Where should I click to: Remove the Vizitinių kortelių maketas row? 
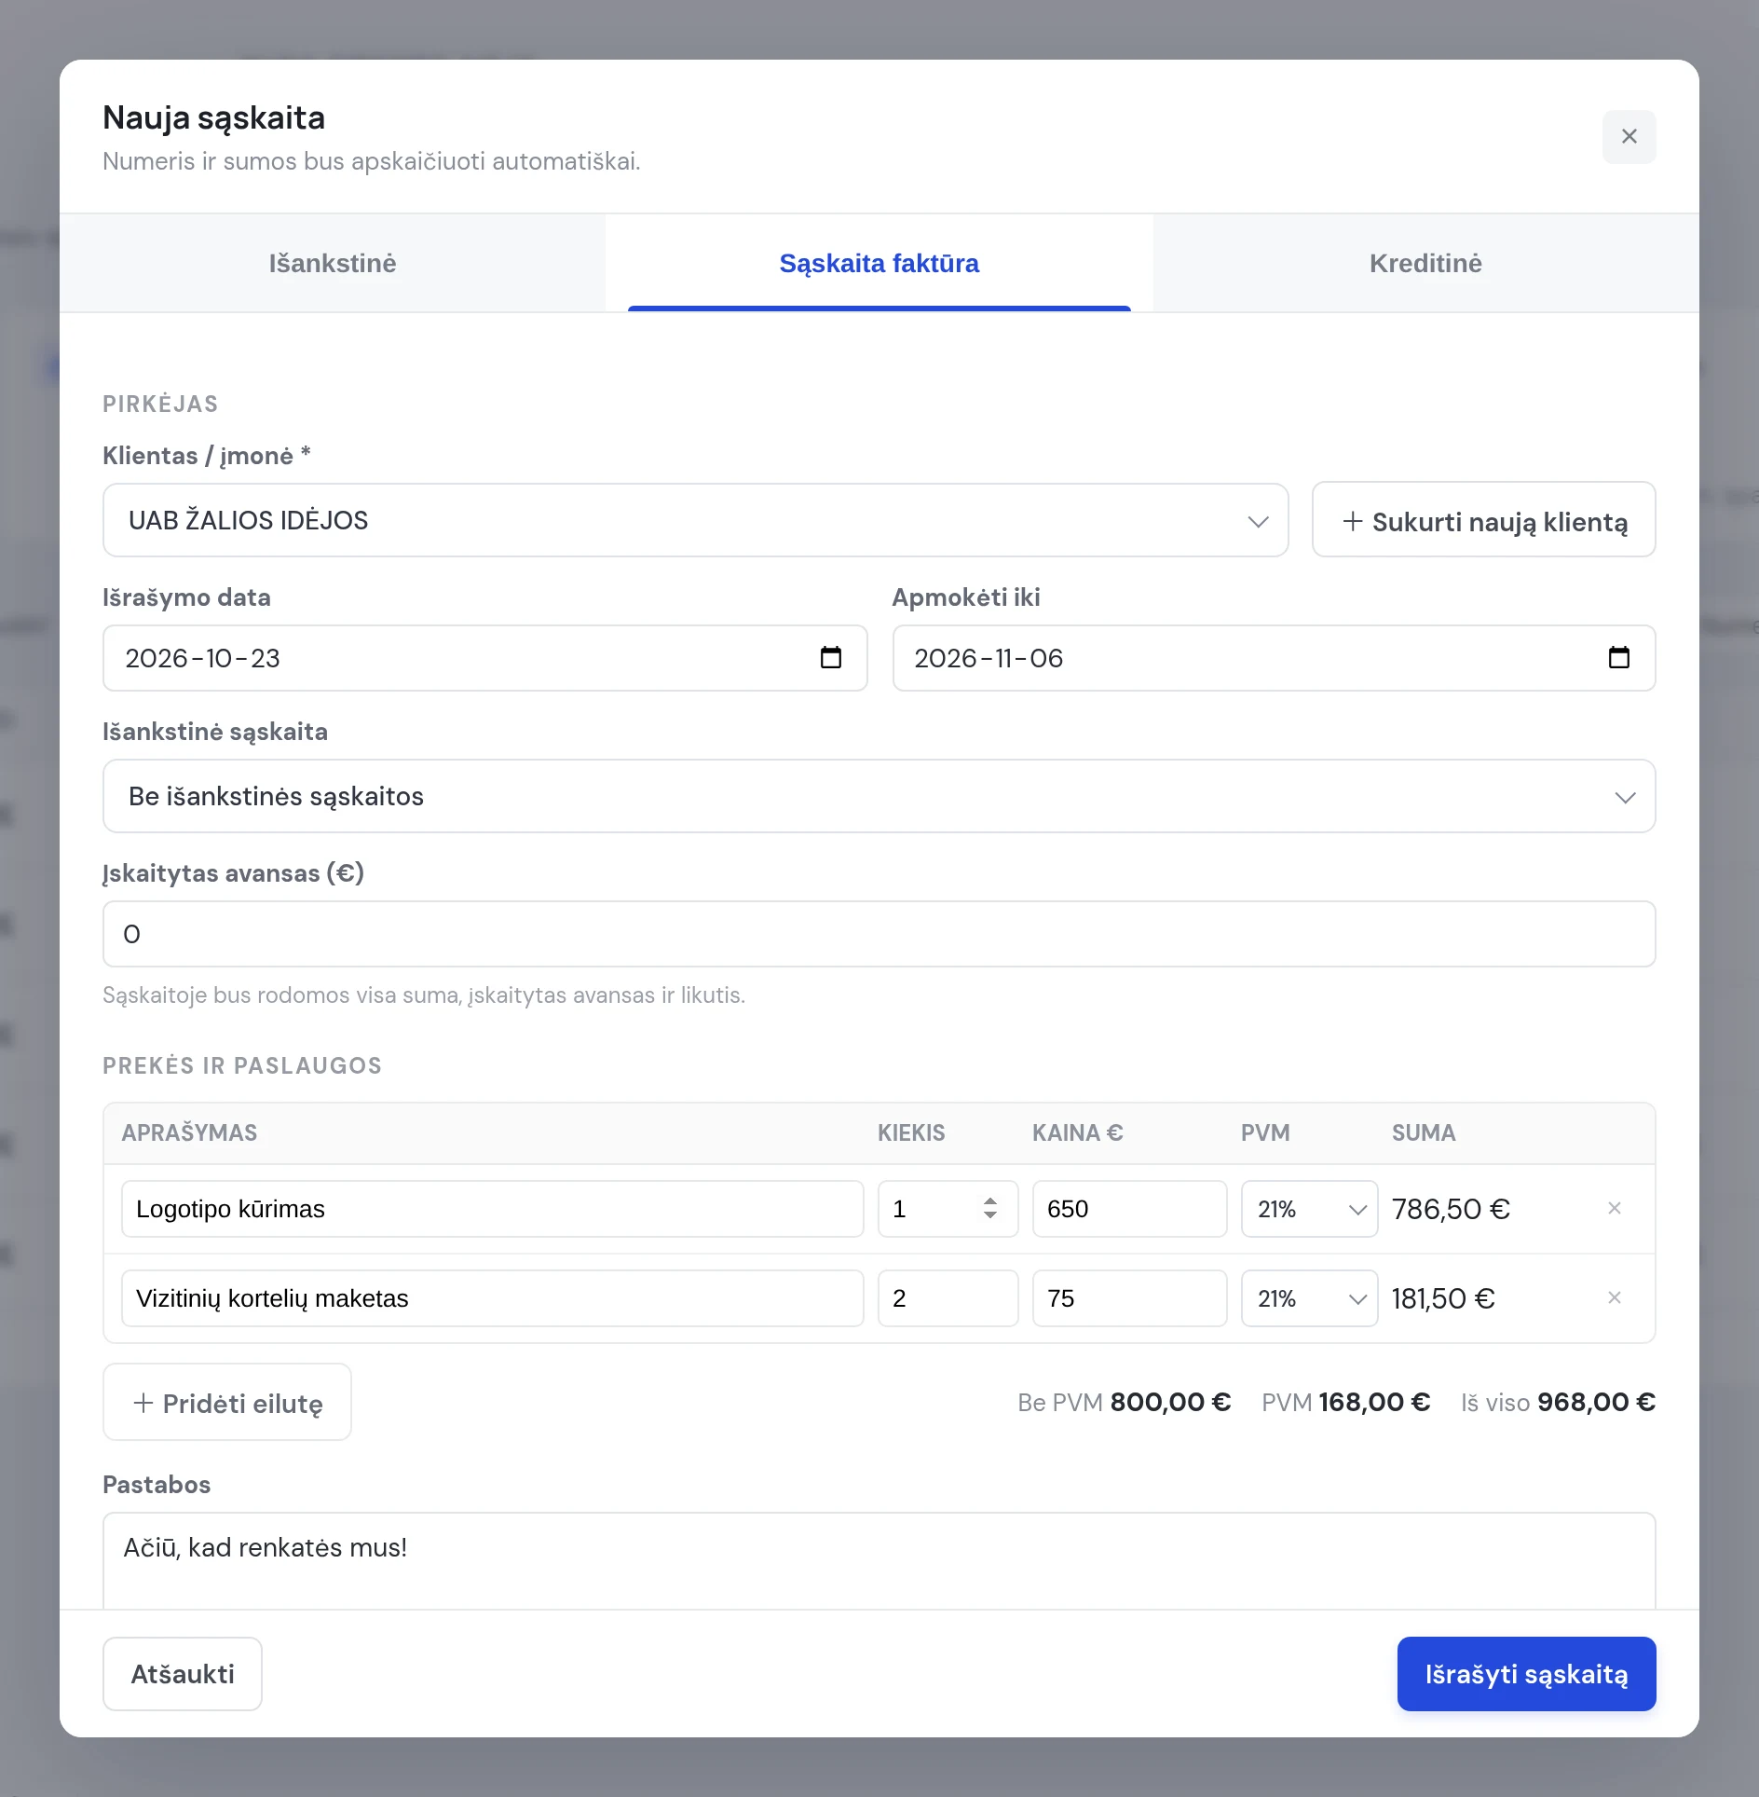1615,1297
